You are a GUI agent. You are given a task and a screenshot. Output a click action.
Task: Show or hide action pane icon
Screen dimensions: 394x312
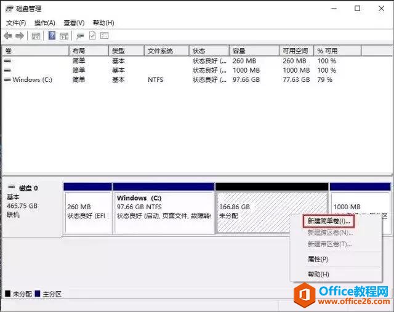(64, 36)
